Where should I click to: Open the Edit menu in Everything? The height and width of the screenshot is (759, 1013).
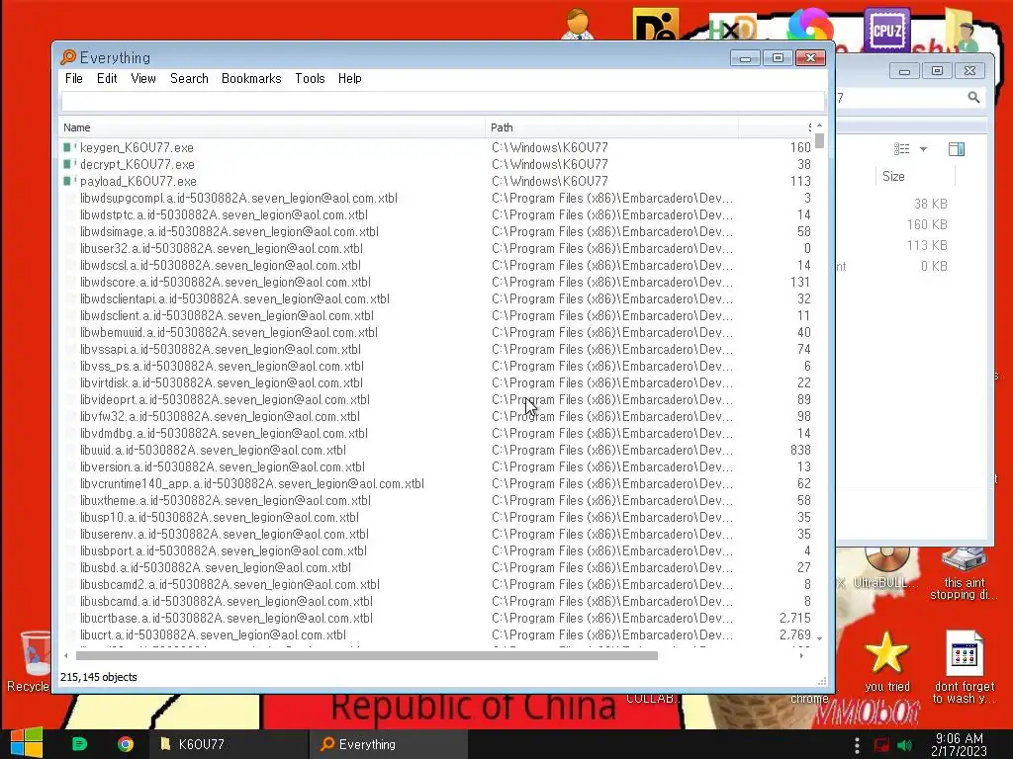click(107, 79)
